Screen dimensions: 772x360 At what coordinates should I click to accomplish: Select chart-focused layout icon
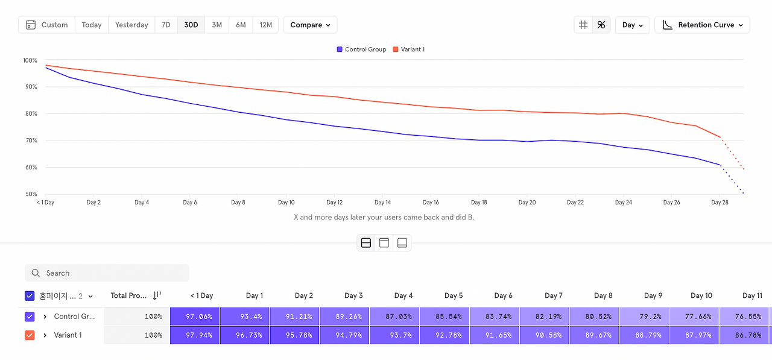pos(384,243)
